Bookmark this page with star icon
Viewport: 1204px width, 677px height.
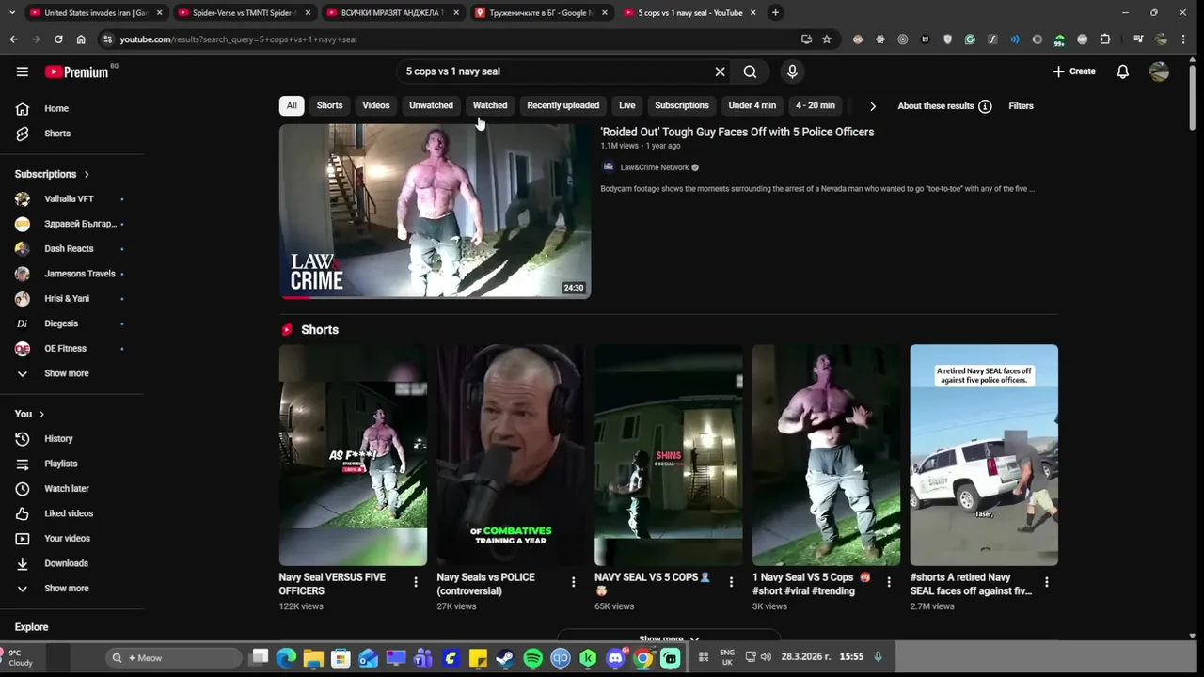click(827, 39)
